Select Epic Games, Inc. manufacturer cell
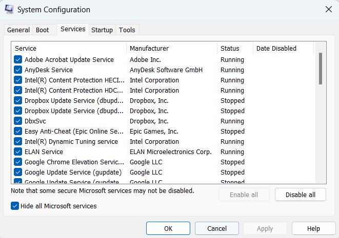This screenshot has height=238, width=339. coord(154,131)
